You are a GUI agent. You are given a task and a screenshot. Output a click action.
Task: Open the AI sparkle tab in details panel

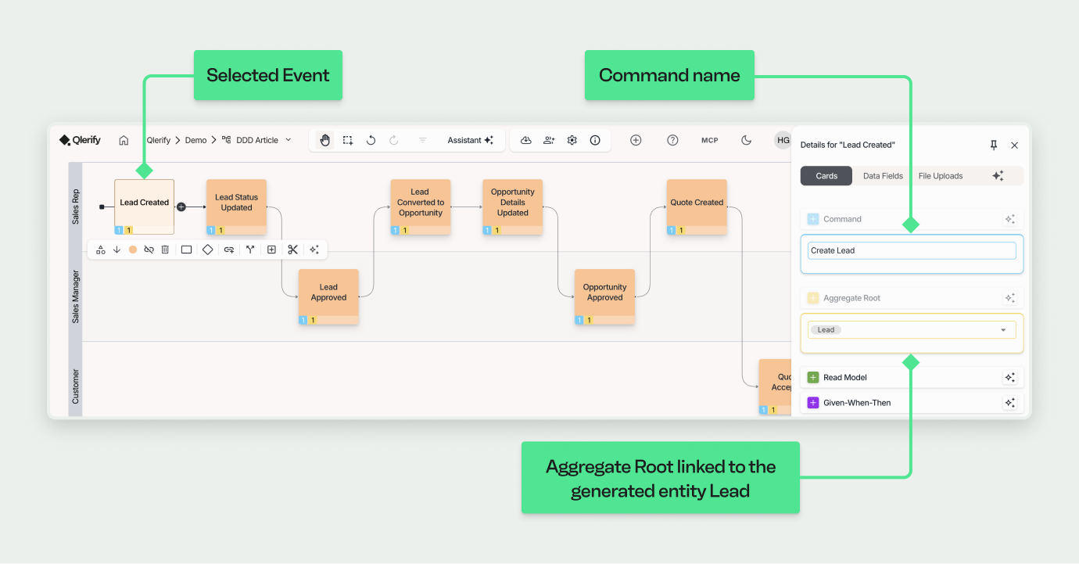tap(998, 176)
